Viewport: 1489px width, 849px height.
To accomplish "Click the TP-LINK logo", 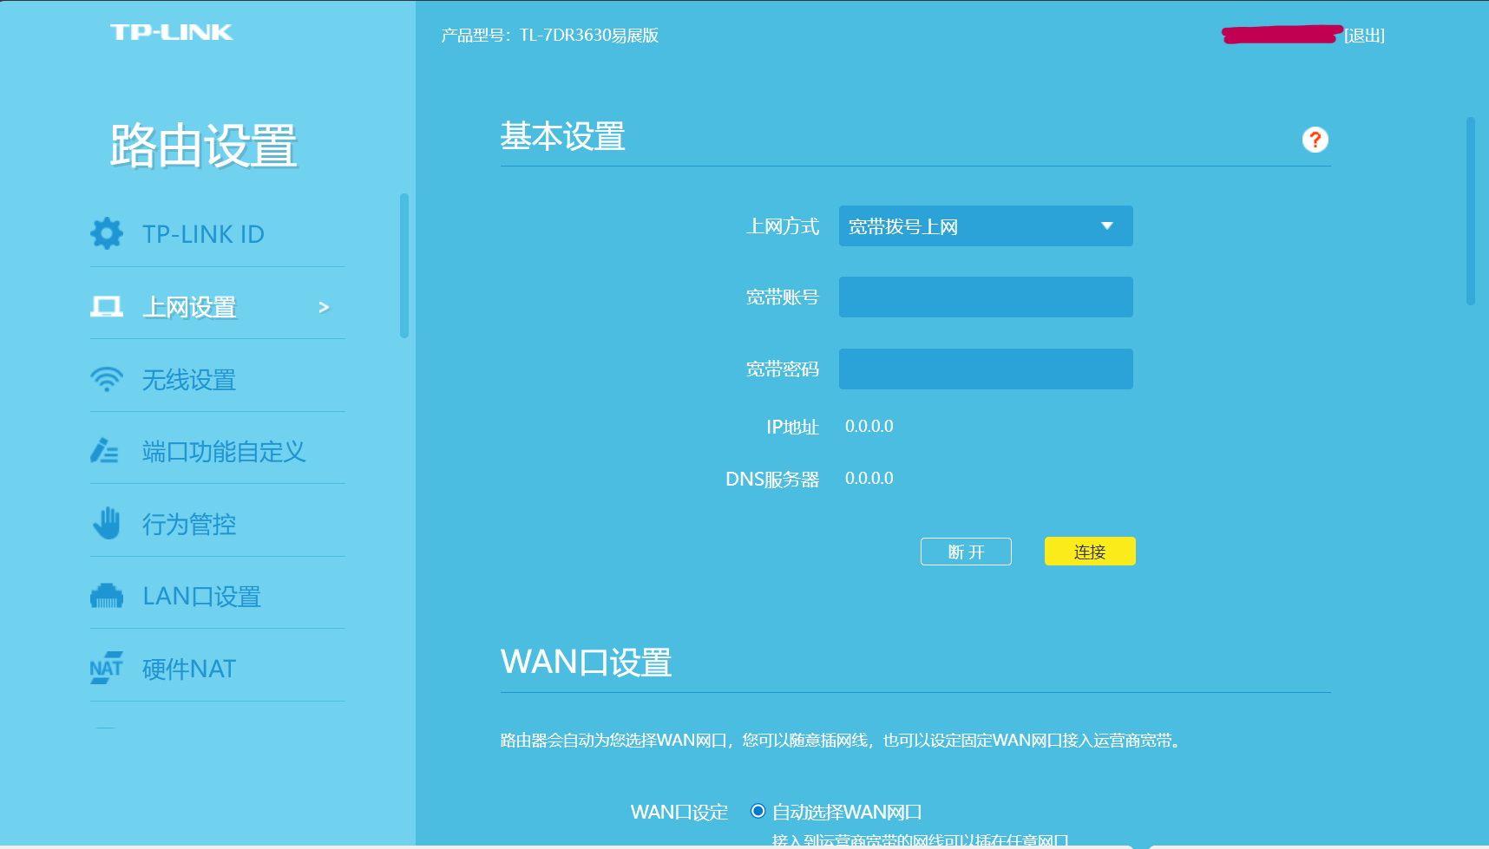I will pos(171,33).
